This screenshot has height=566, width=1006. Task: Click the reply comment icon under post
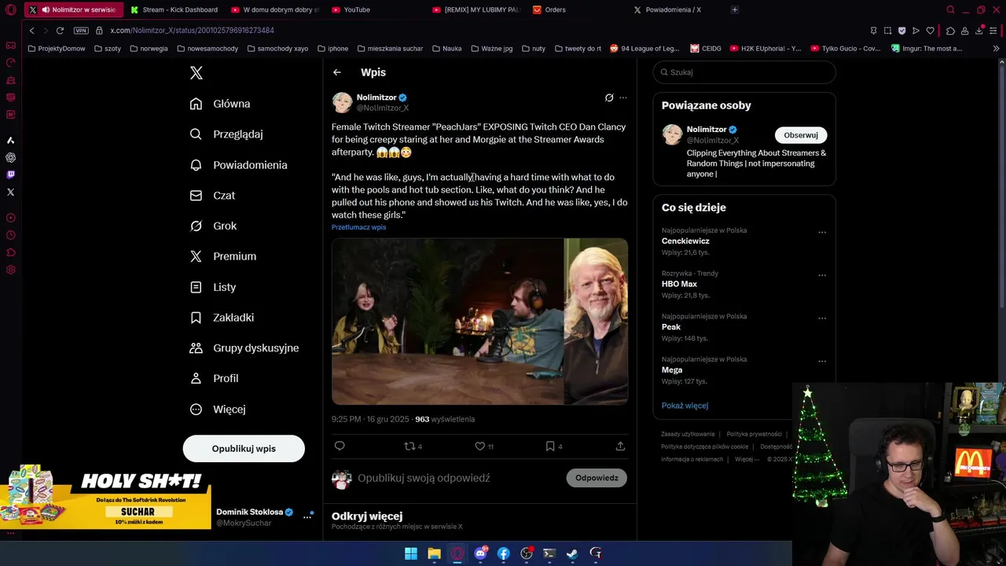(x=340, y=446)
